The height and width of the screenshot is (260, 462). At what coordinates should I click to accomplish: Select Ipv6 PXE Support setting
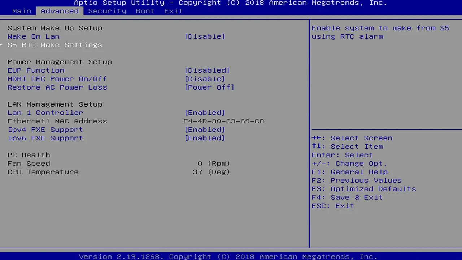pos(45,138)
